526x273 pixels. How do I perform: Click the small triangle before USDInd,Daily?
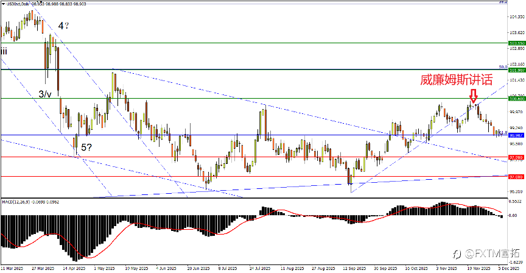(4, 4)
